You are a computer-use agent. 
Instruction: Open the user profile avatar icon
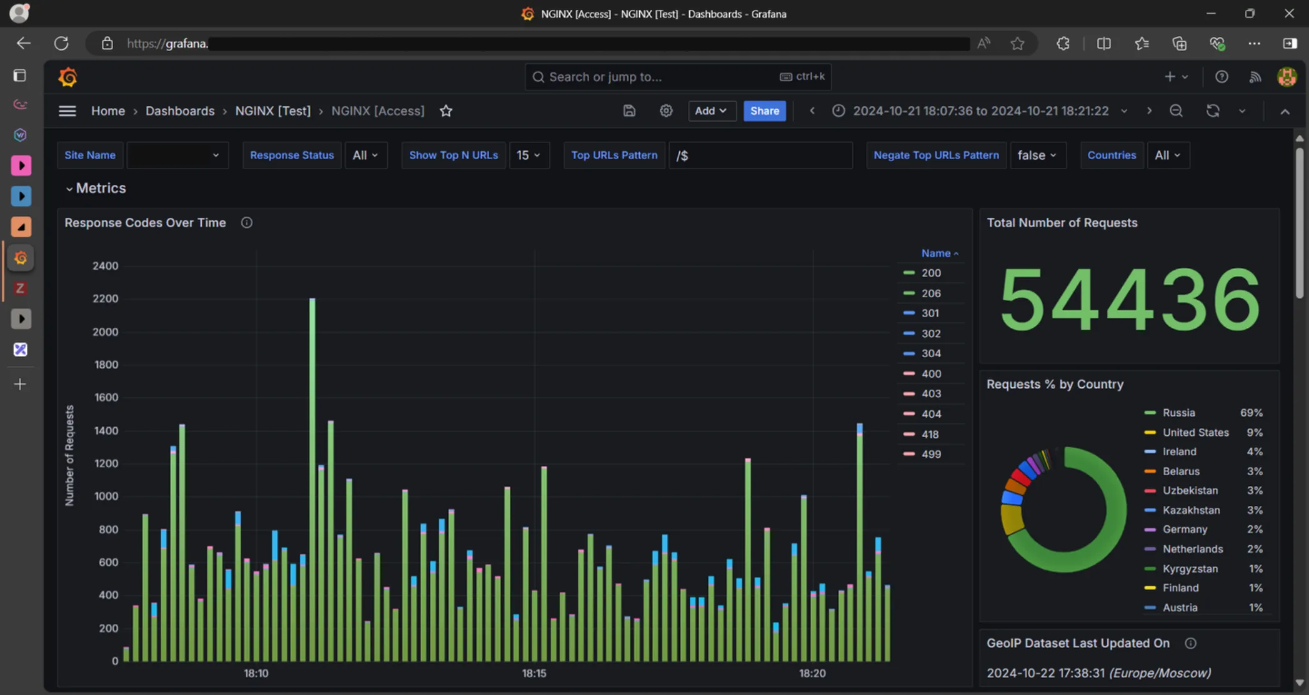[x=1287, y=76]
